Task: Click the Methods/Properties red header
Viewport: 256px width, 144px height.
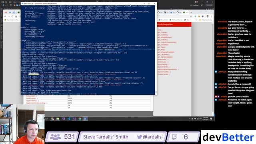Action: tap(174, 24)
